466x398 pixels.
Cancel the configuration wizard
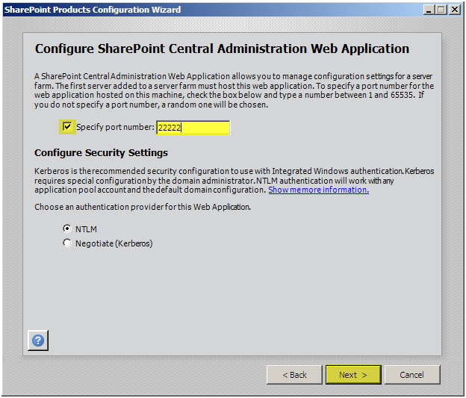point(412,375)
